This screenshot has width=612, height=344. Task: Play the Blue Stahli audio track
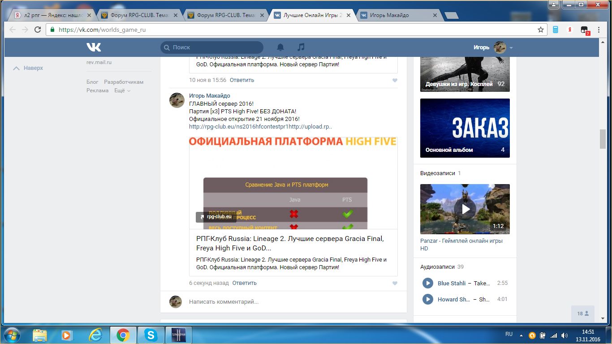[428, 283]
